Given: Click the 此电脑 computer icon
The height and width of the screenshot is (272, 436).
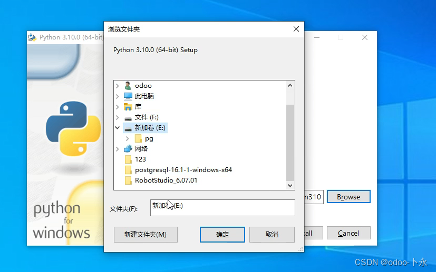Looking at the screenshot, I should point(128,96).
